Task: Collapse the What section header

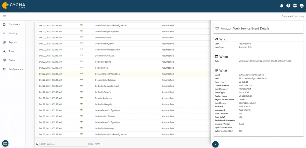Action: click(x=223, y=70)
